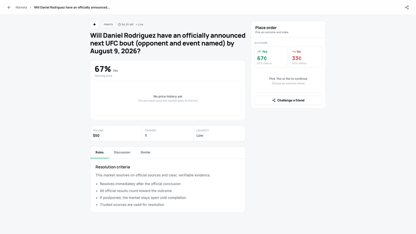Open the Discussion tab

(122, 152)
